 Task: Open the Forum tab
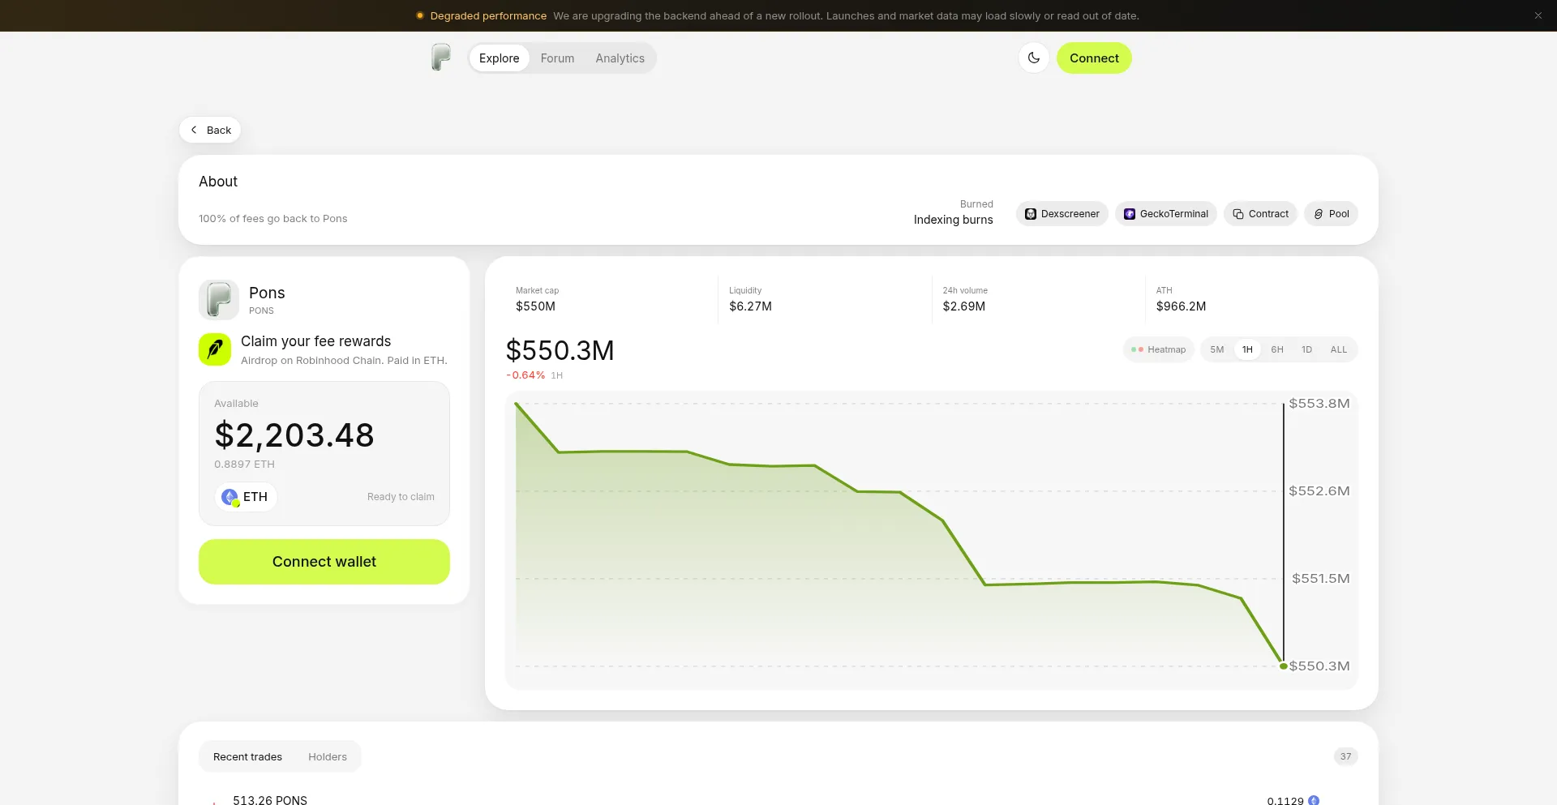point(557,58)
